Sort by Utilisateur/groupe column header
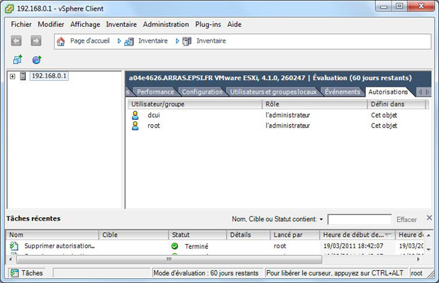 coord(195,104)
